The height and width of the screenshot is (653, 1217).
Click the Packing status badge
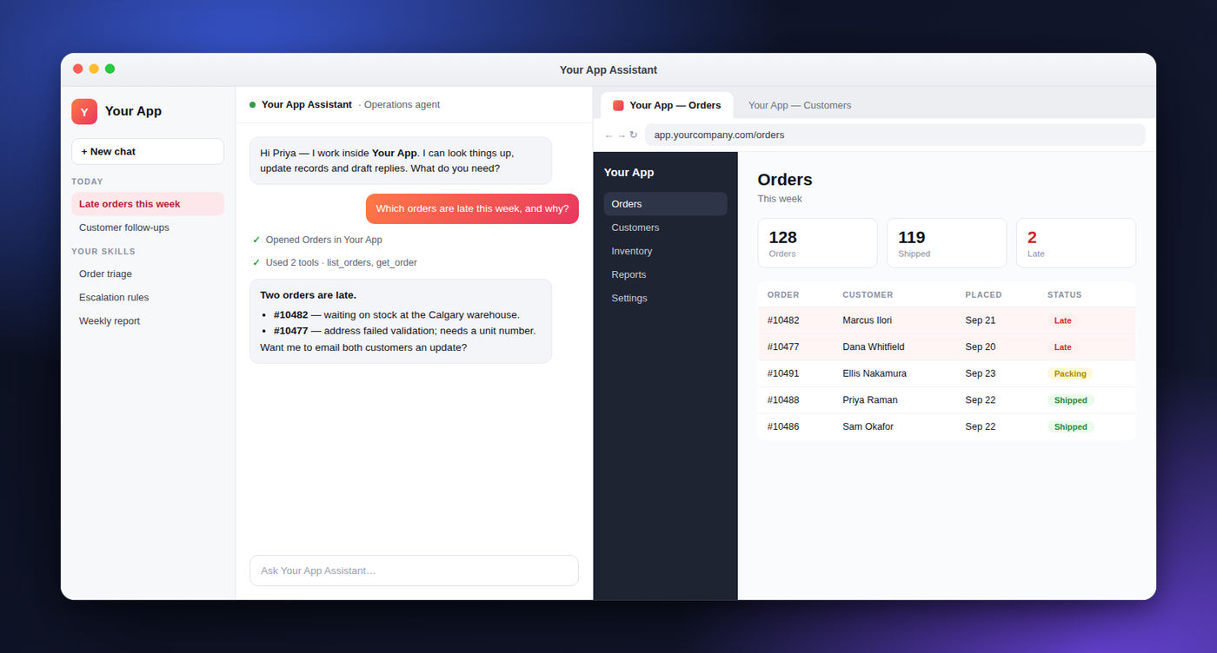click(1070, 373)
